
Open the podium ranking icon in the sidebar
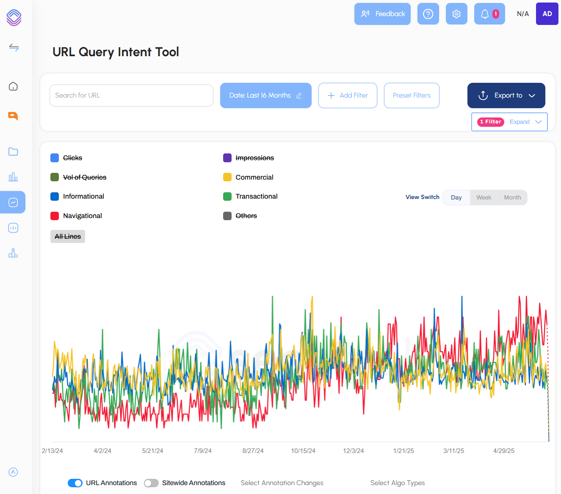point(13,253)
